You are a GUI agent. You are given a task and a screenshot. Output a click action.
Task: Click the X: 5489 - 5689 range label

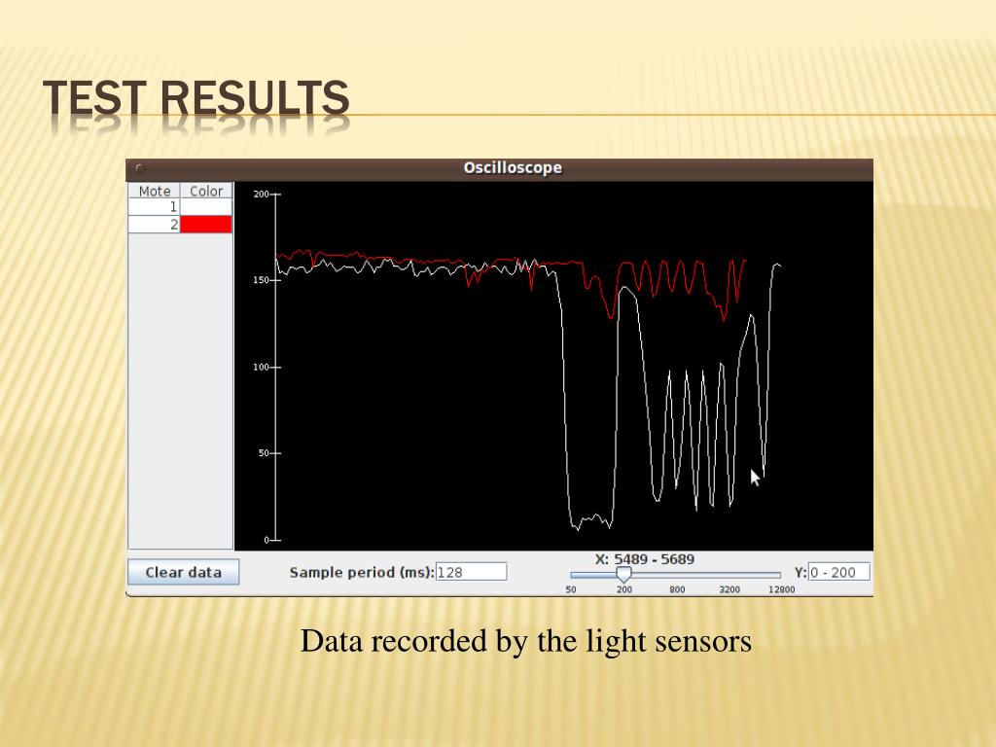coord(645,559)
